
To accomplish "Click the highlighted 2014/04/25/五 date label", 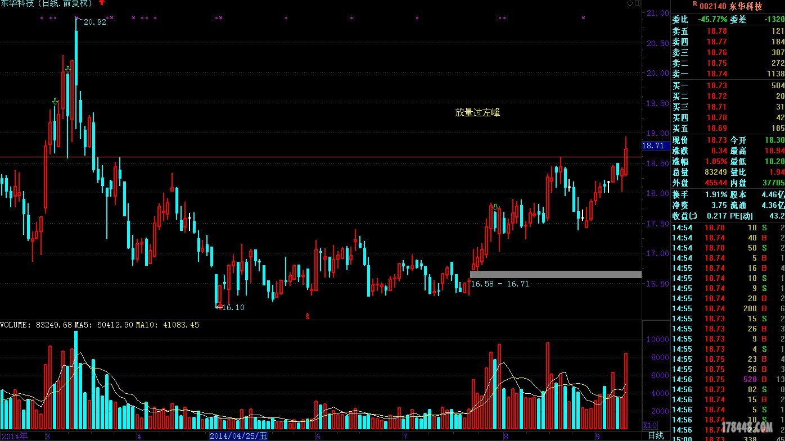I will click(x=239, y=436).
